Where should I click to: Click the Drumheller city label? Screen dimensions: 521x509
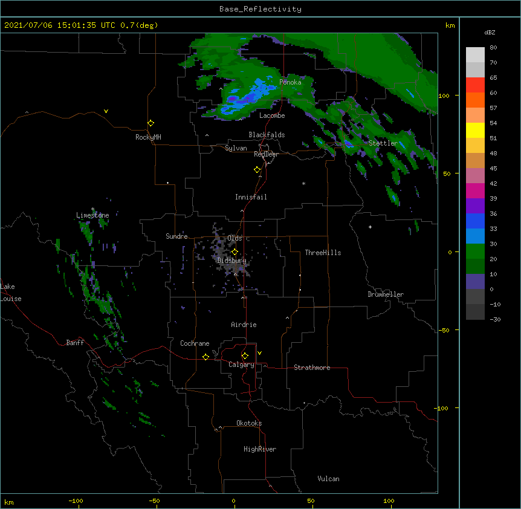coord(386,294)
